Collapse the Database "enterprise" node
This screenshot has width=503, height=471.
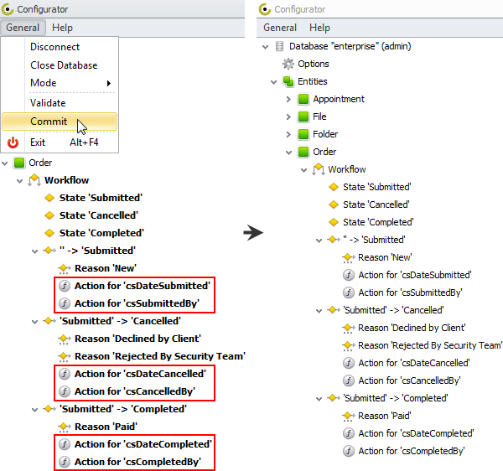pyautogui.click(x=265, y=46)
